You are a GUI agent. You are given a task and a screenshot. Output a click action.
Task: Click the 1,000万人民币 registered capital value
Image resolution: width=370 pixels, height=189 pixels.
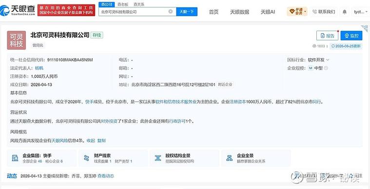coord(44,76)
